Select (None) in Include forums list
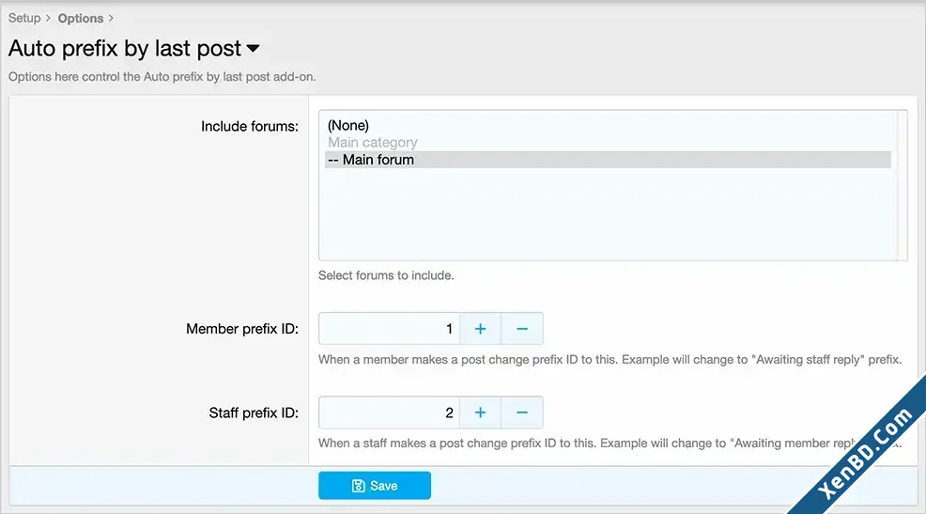This screenshot has width=926, height=514. (x=608, y=125)
